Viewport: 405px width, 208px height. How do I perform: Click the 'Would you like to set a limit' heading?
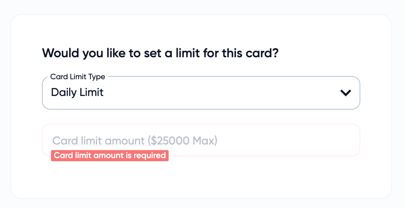click(160, 53)
